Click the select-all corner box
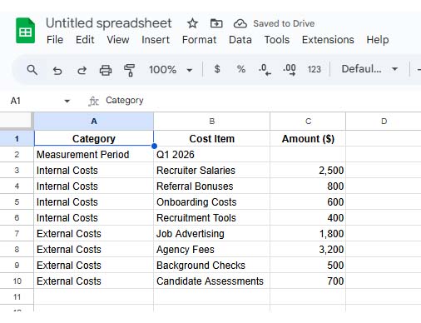Image resolution: width=421 pixels, height=323 pixels. 17,121
